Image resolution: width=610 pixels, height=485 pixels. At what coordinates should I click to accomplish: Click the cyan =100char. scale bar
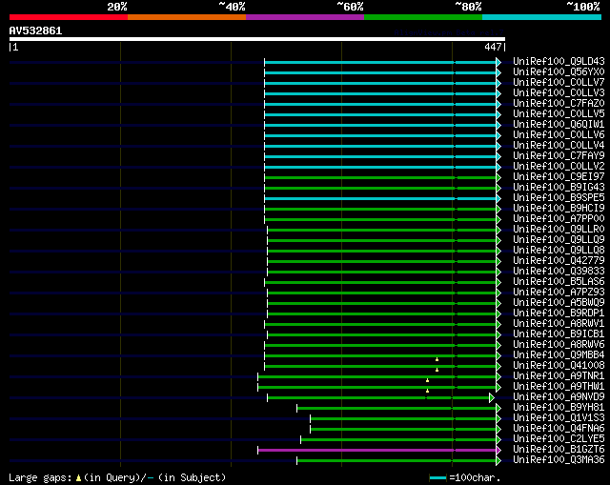437,477
